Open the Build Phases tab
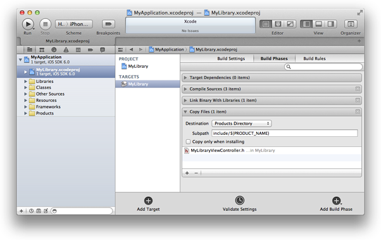The image size is (381, 240). (x=274, y=59)
